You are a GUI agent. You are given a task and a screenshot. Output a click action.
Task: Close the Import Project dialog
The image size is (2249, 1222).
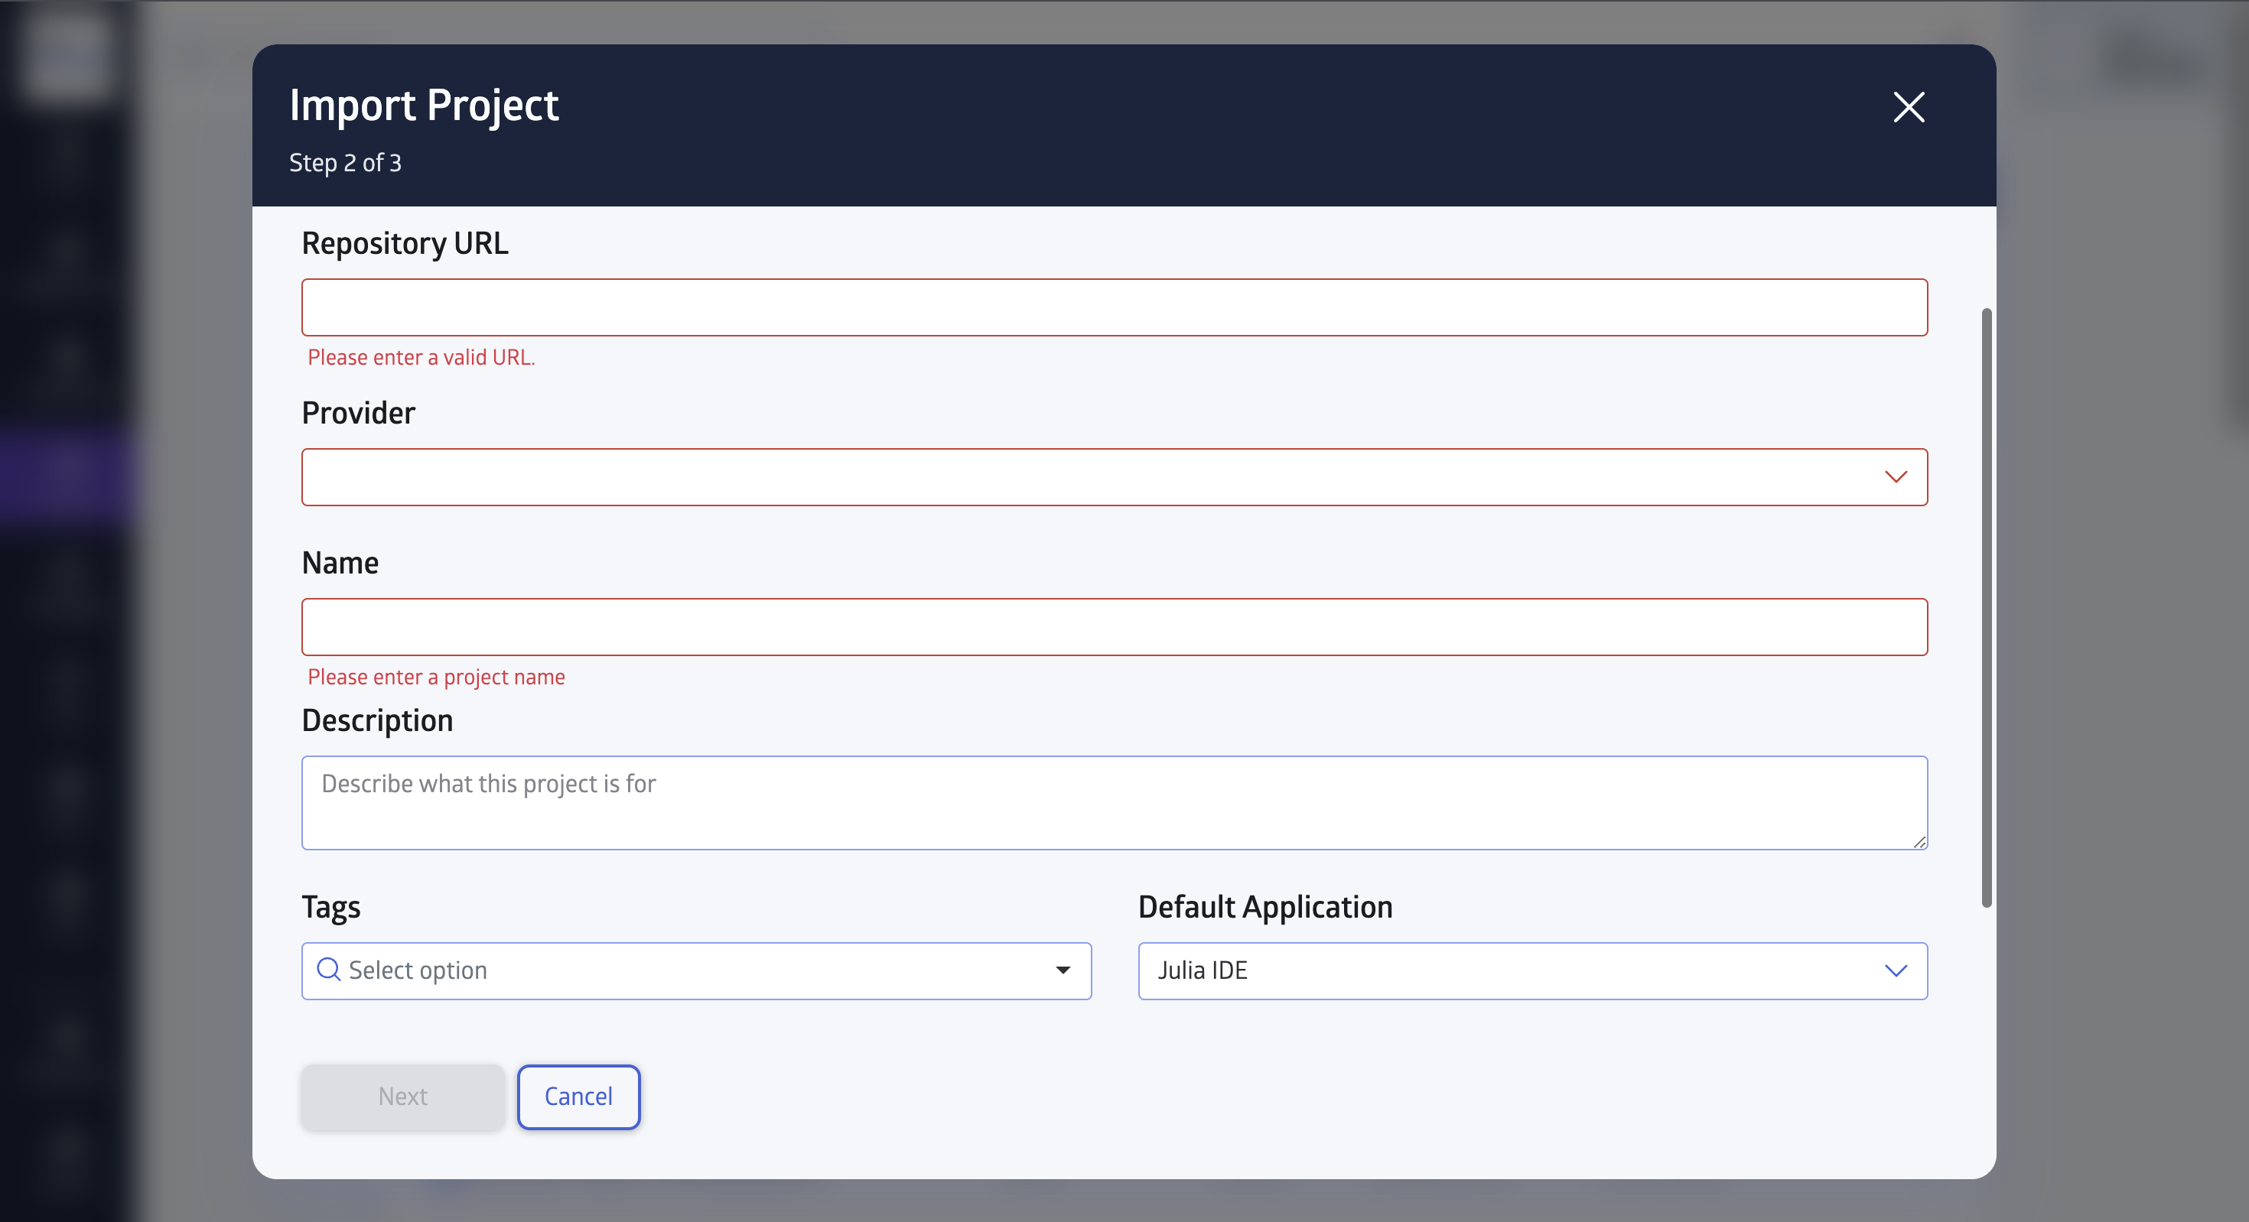(x=1909, y=106)
